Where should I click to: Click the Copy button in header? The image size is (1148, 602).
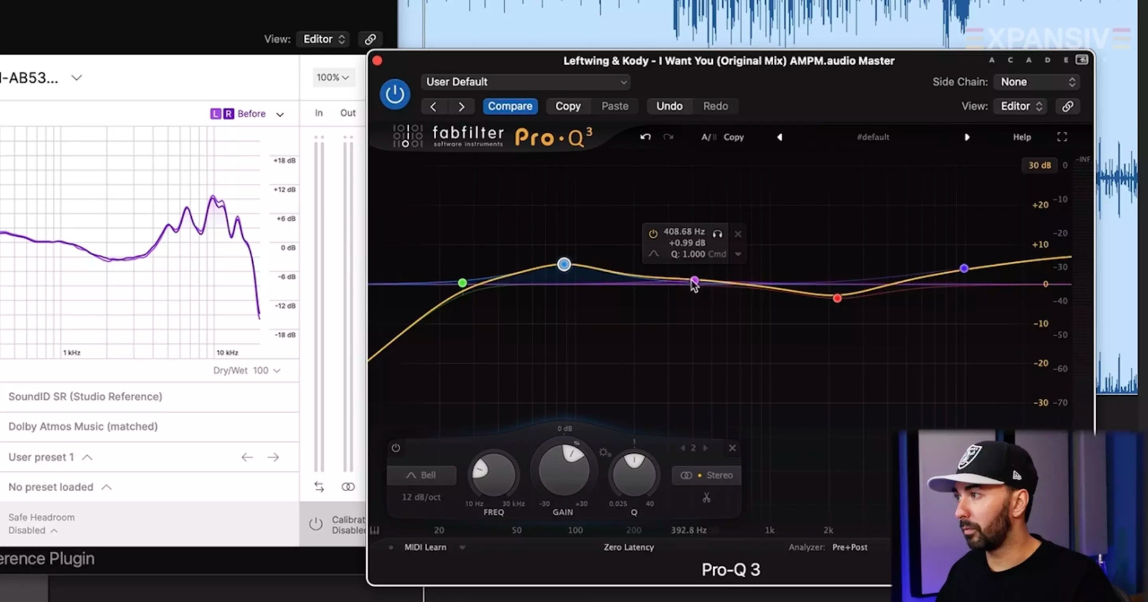click(568, 106)
